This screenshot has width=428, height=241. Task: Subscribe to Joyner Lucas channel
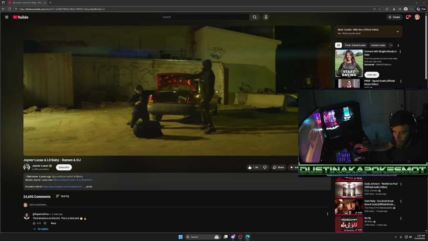pyautogui.click(x=64, y=167)
